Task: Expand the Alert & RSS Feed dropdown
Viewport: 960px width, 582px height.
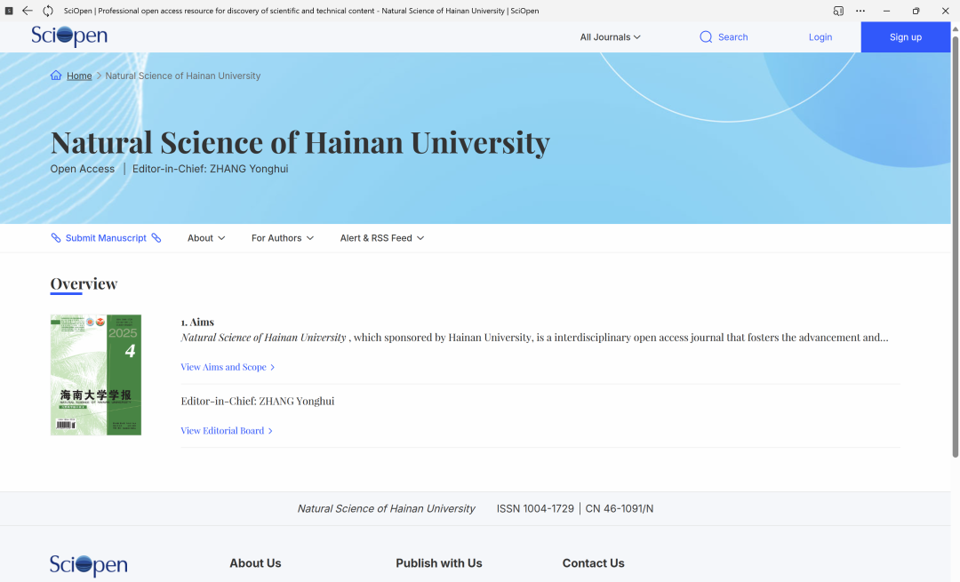Action: point(382,238)
